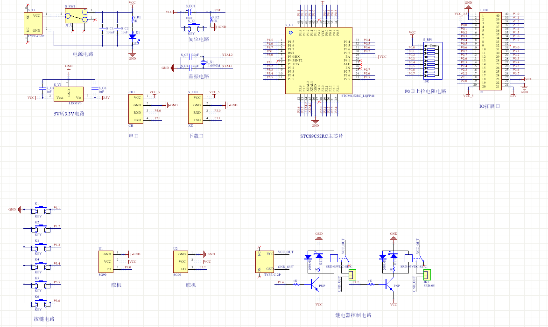548x327 pixels.
Task: Select the 继电器控制电路 title label
Action: pos(353,315)
